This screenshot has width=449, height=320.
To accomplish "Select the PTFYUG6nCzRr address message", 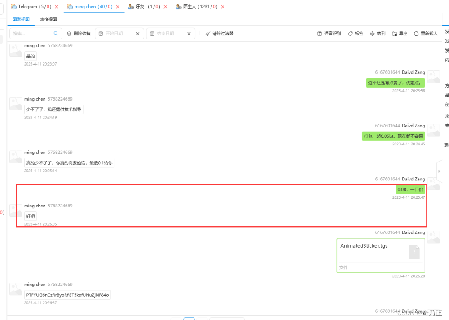I will tap(68, 295).
